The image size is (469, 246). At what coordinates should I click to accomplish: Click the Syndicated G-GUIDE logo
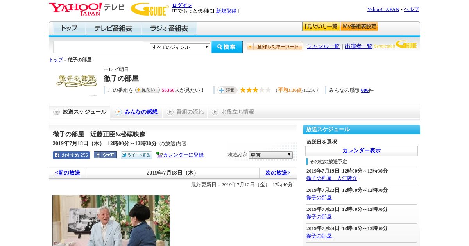pyautogui.click(x=396, y=45)
